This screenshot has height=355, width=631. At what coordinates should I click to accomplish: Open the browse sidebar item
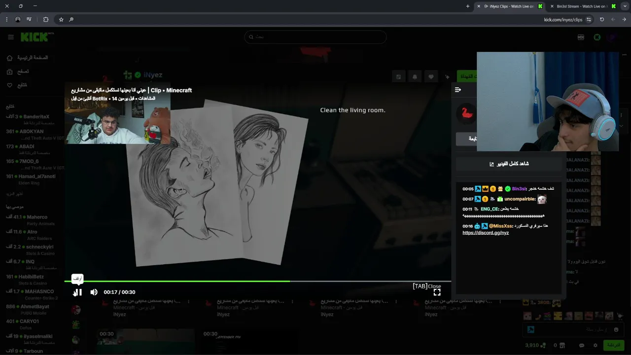(18, 71)
